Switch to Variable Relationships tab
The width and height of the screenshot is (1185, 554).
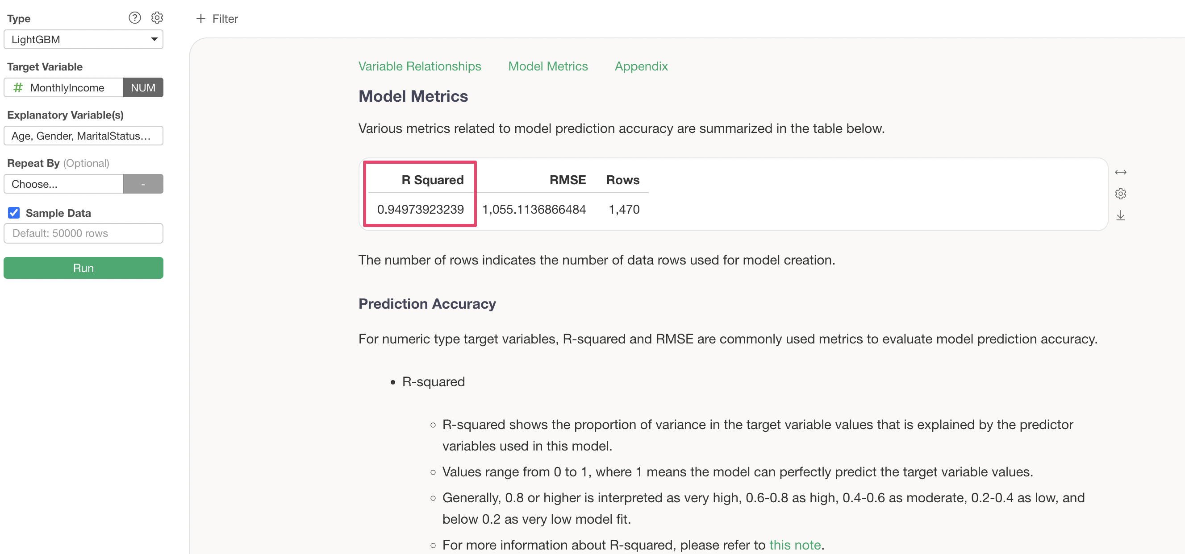pyautogui.click(x=419, y=66)
